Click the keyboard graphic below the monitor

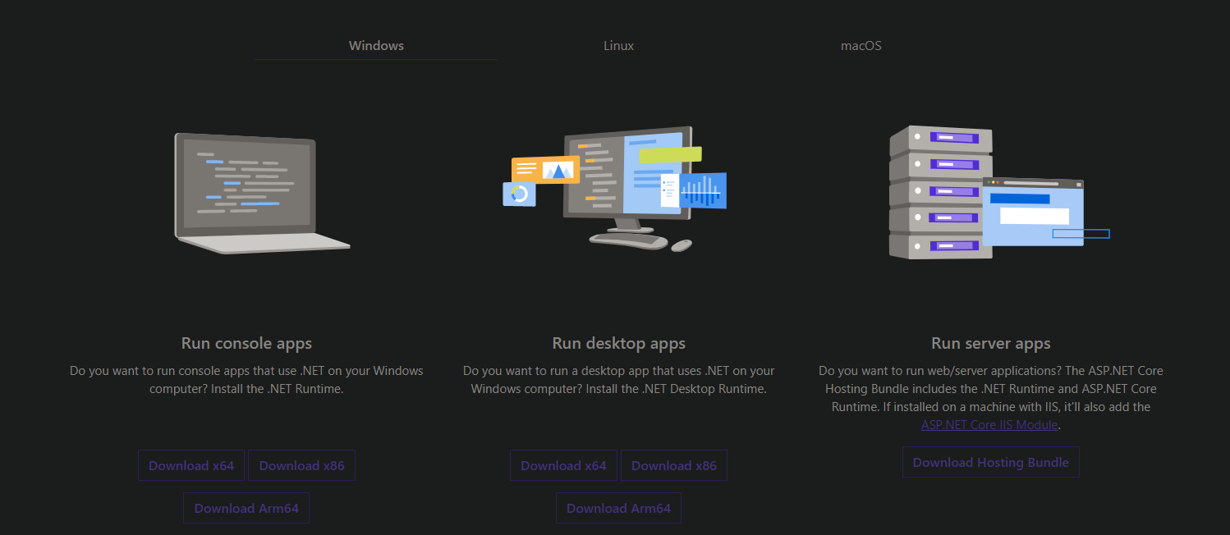(x=627, y=240)
